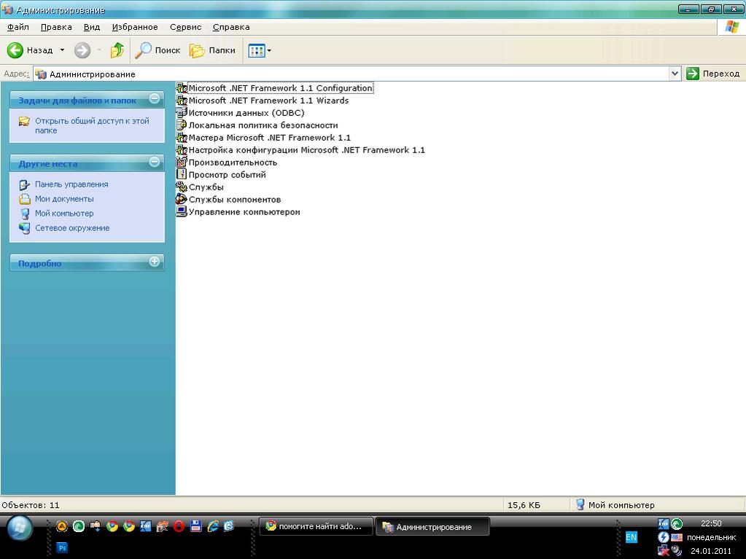Image resolution: width=746 pixels, height=559 pixels.
Task: Open the Назад history dropdown arrow
Action: click(62, 50)
